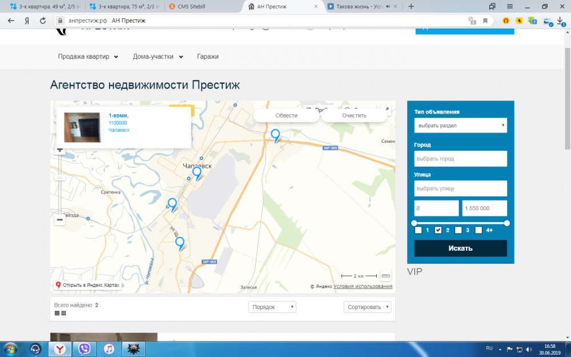Screen dimensions: 571x357
Task: Click the map zoom out minus button
Action: [59, 220]
